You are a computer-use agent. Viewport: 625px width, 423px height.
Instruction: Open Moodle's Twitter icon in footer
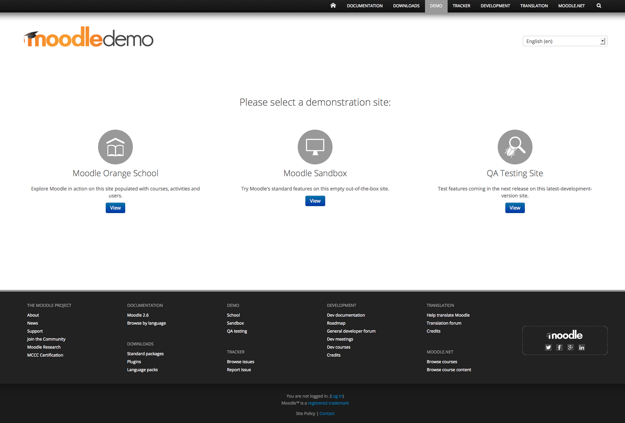tap(548, 347)
